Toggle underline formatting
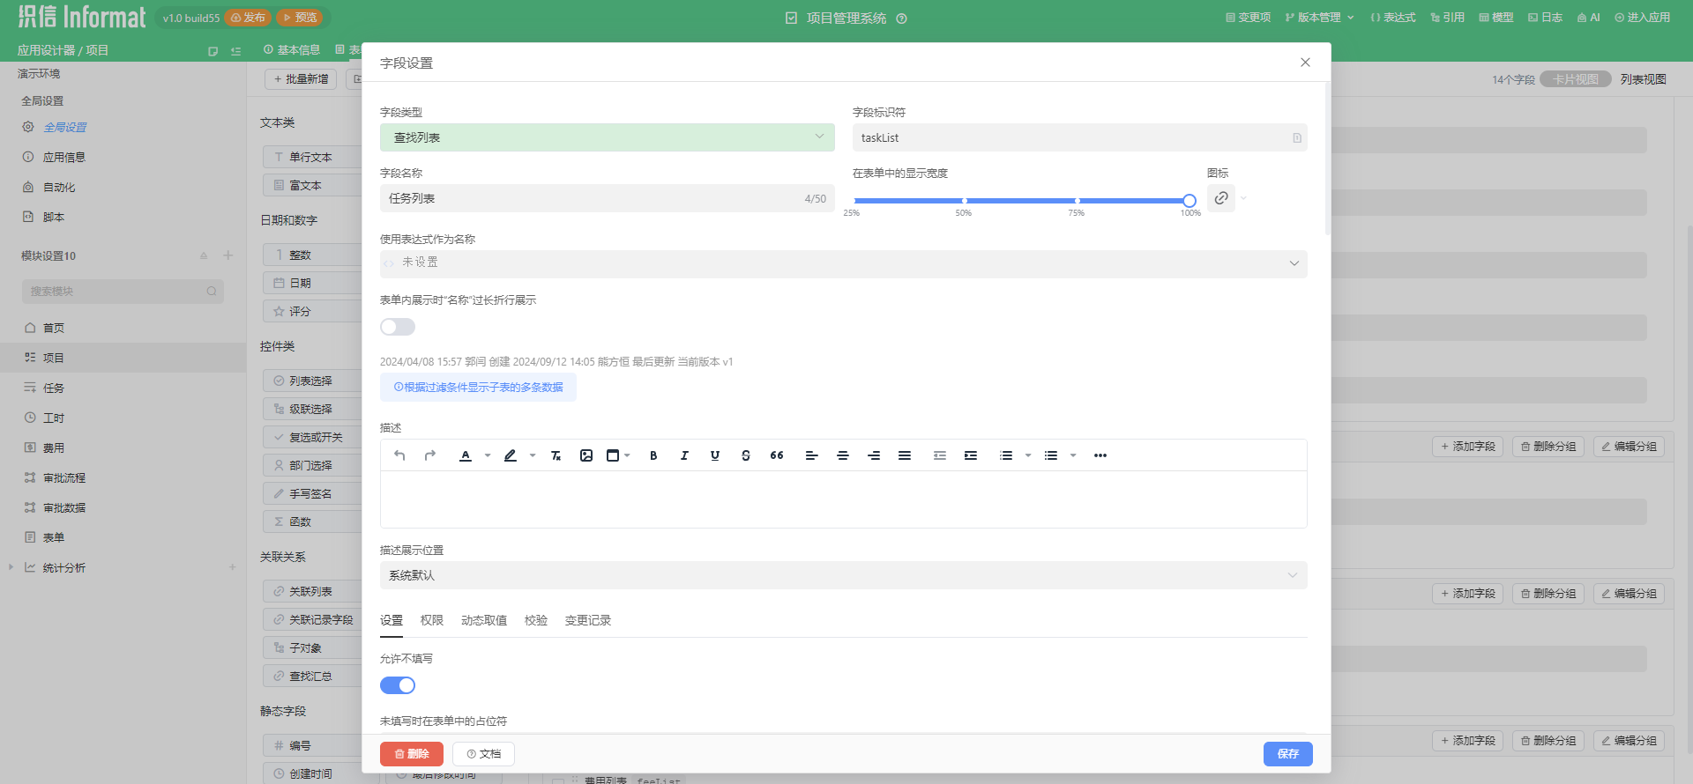This screenshot has width=1693, height=784. [x=715, y=455]
